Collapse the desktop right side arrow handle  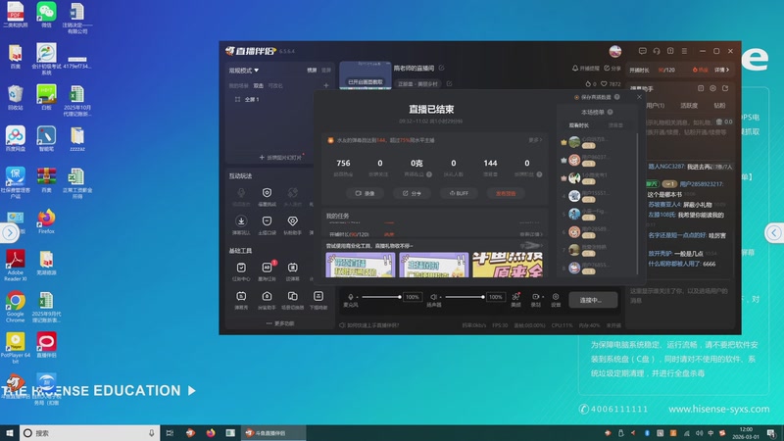point(774,232)
